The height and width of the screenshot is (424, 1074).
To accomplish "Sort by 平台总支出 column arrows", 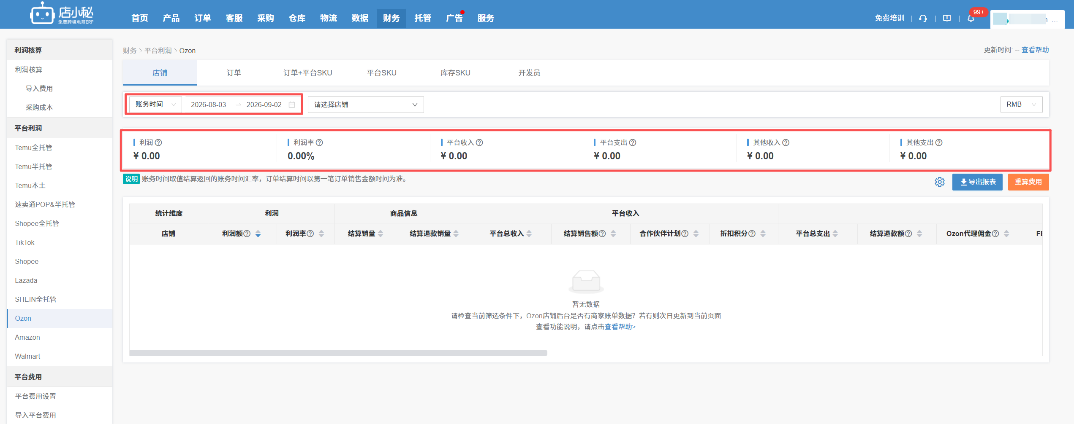I will pyautogui.click(x=835, y=234).
